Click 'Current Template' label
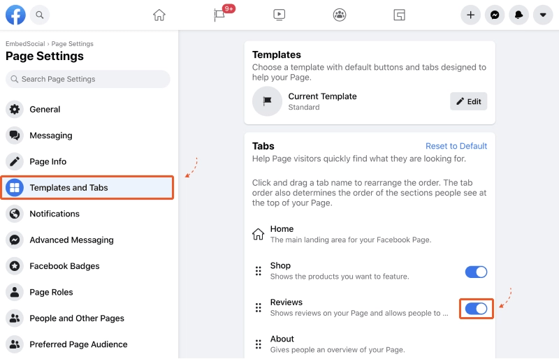 click(322, 96)
